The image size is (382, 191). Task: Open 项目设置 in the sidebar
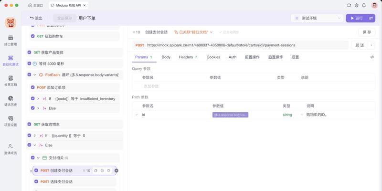[11, 121]
